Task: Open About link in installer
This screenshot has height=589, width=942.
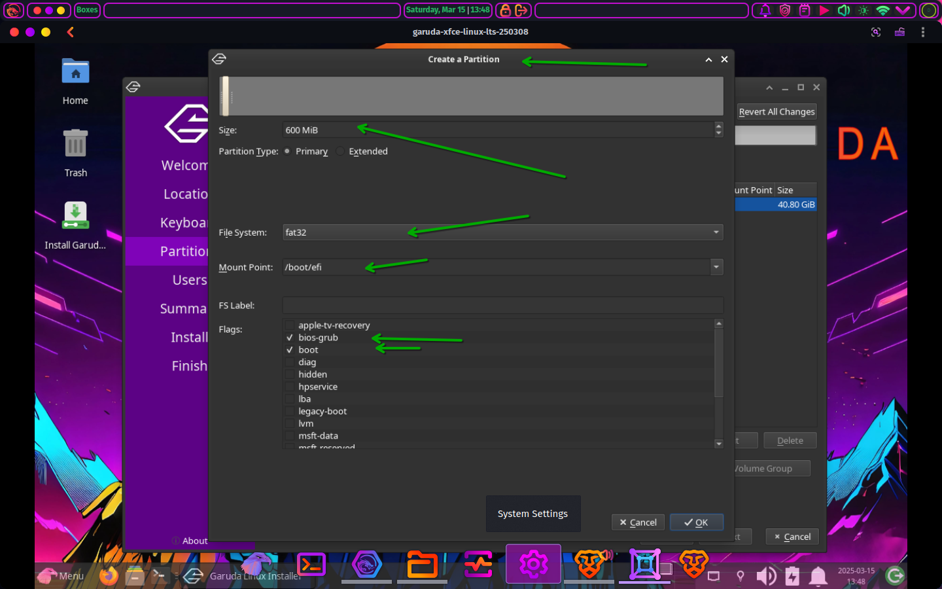Action: point(190,541)
